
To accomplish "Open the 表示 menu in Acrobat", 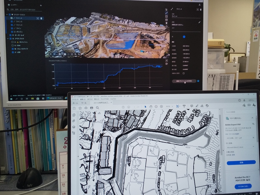I will (x=90, y=99).
